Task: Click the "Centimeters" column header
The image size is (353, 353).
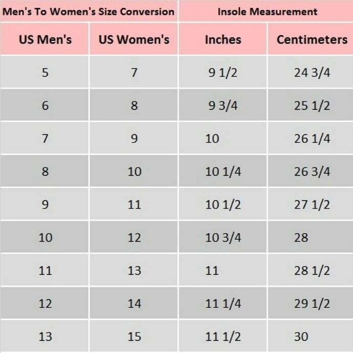Action: pos(312,39)
